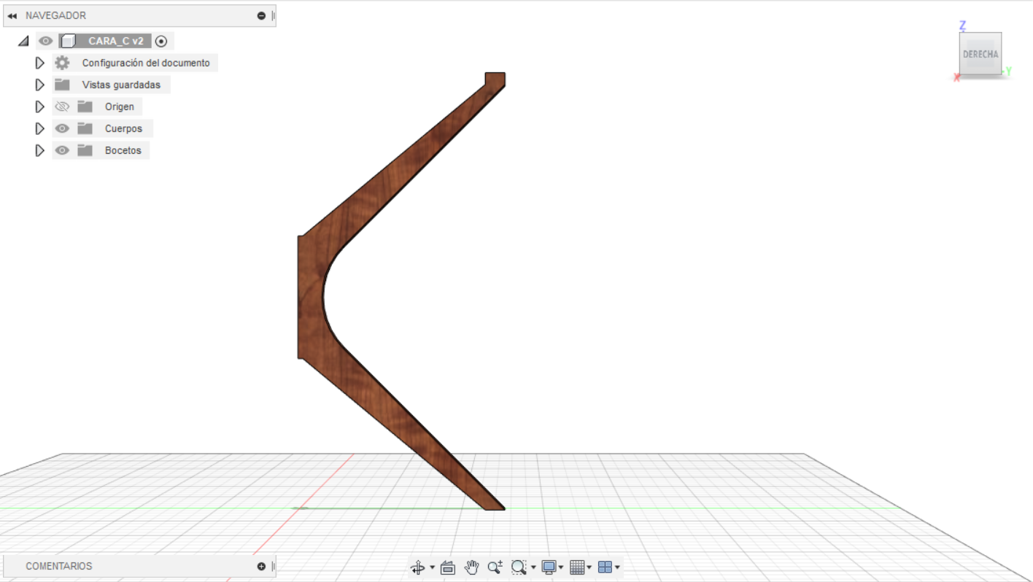Click the NAVEGADOR title text
This screenshot has height=582, width=1033.
coord(55,15)
